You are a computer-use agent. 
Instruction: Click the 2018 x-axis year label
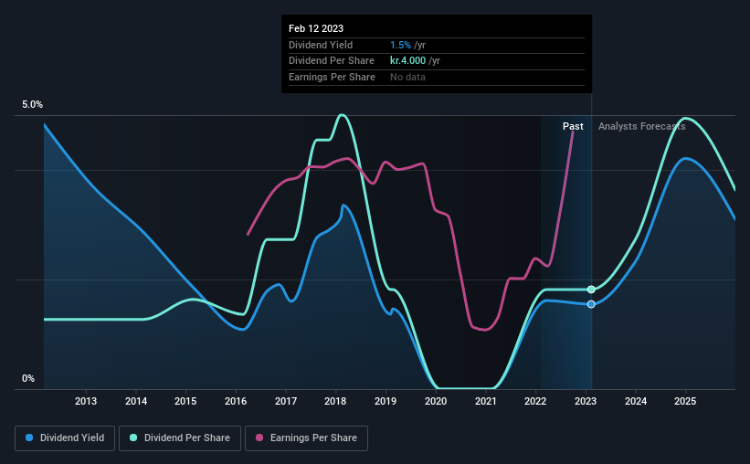[x=335, y=401]
